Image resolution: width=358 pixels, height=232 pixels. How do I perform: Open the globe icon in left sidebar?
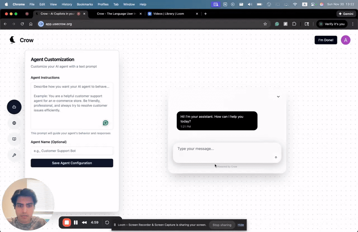pos(14,123)
